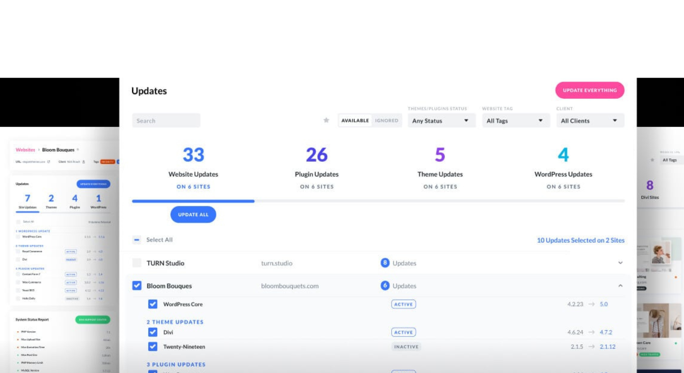Check the TURN Studio checkbox
Viewport: 684px width, 373px height.
point(137,263)
